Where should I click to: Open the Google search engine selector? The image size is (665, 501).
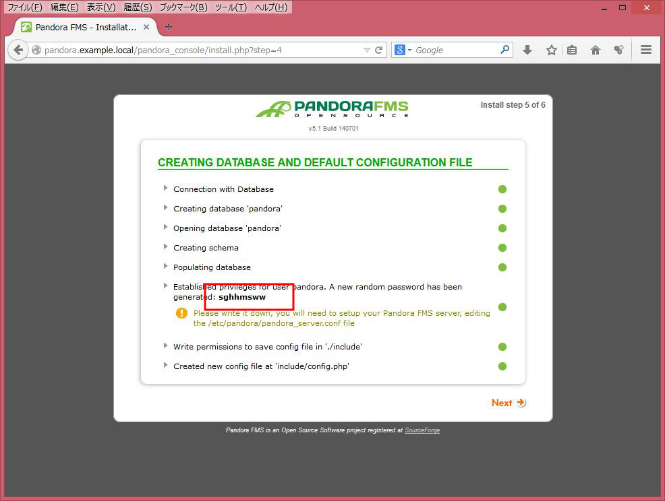click(x=403, y=50)
